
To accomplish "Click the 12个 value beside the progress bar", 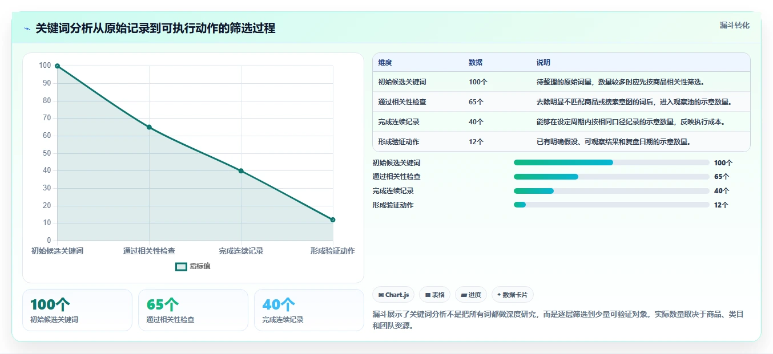I will (721, 205).
